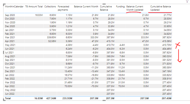Select the Jun 2022 row label
This screenshot has height=104, width=190.
(10, 94)
